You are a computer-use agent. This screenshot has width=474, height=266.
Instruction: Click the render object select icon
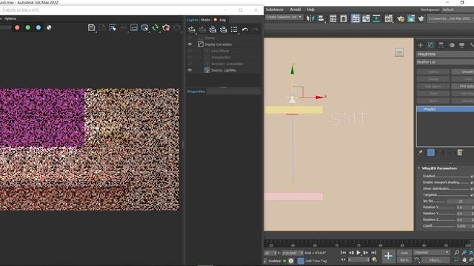point(145,28)
